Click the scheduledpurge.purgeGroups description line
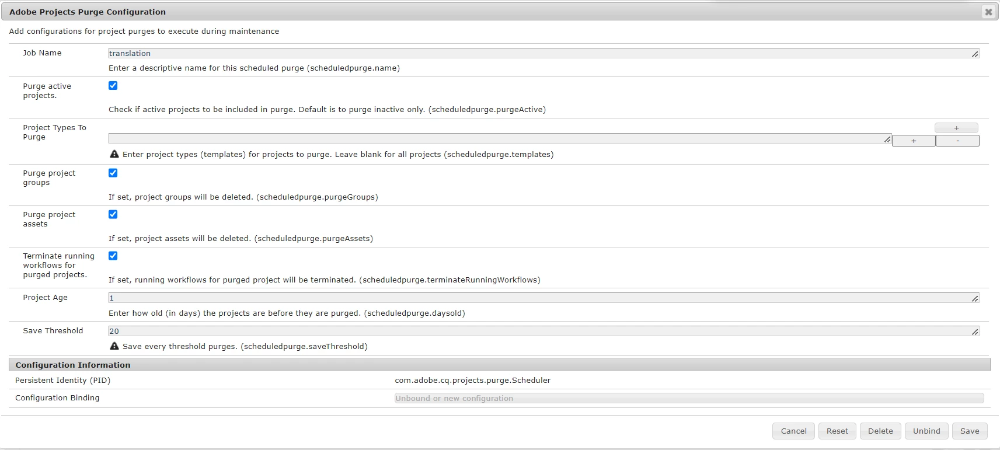1000x450 pixels. [243, 197]
